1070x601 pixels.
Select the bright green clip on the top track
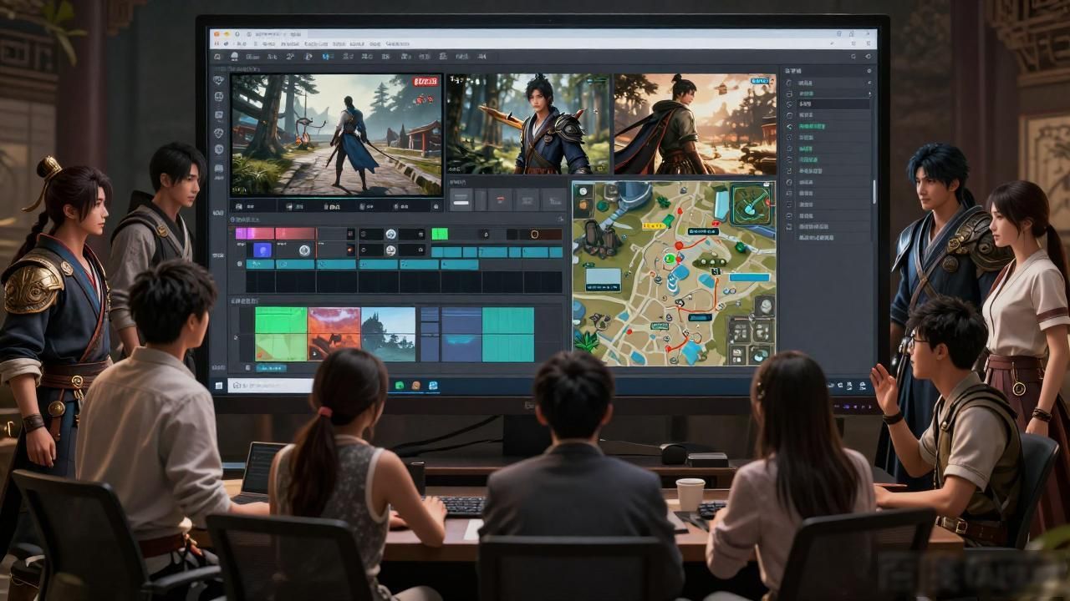point(439,234)
